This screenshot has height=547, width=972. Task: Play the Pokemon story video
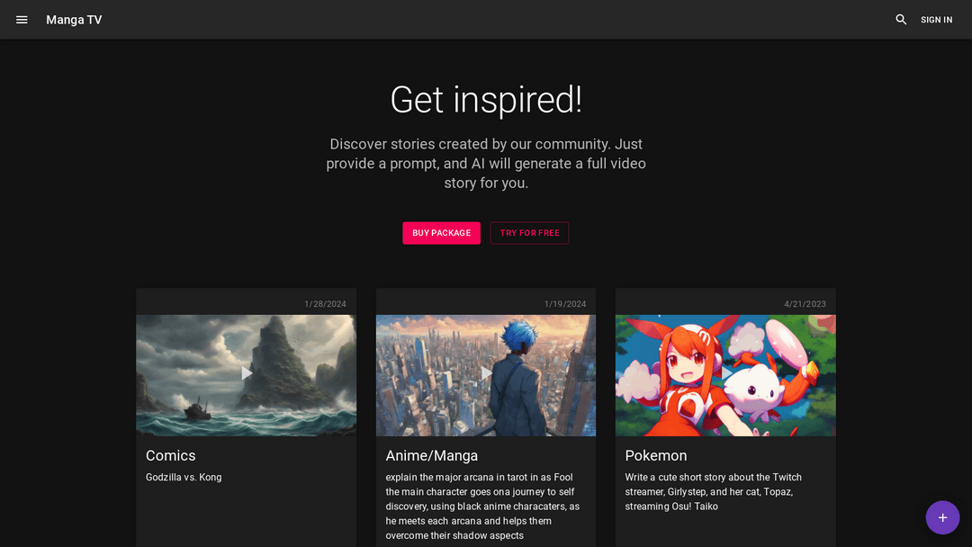725,373
